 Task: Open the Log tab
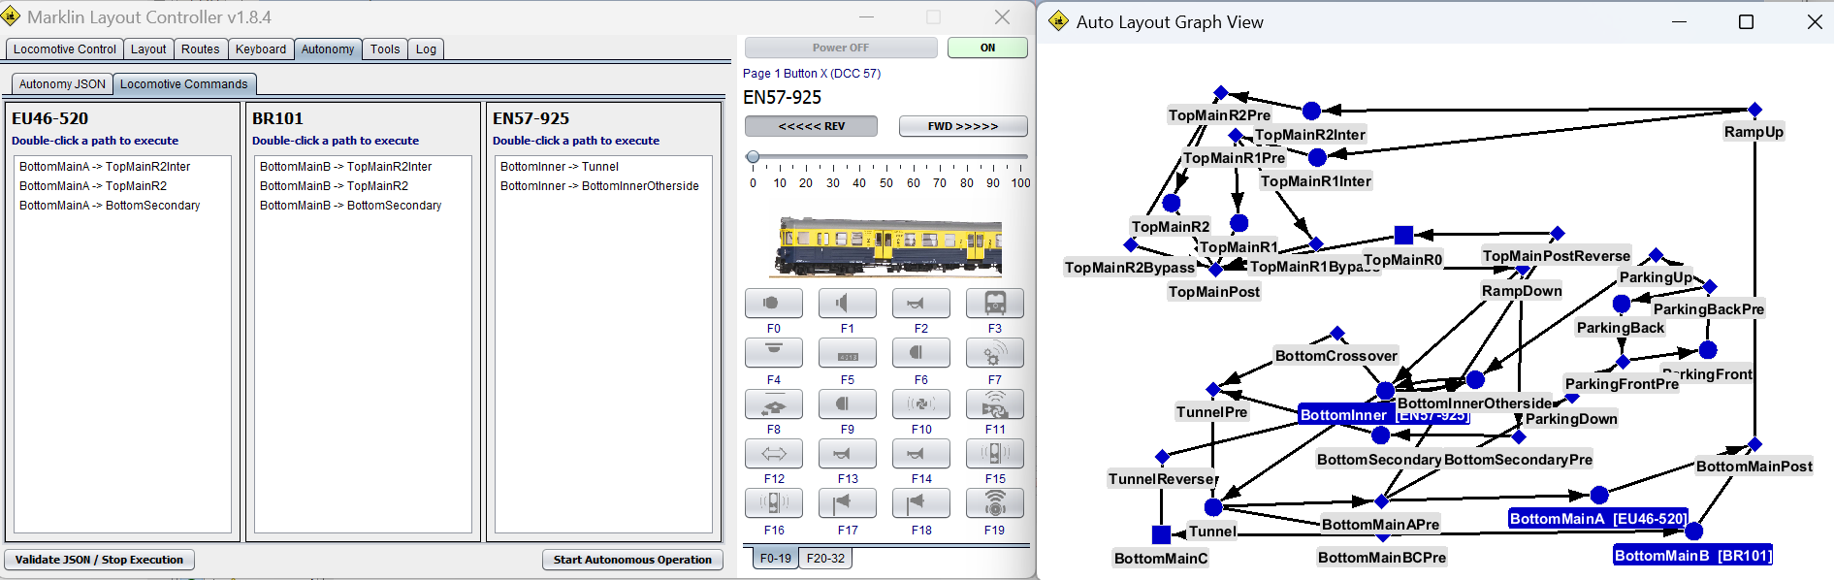426,49
